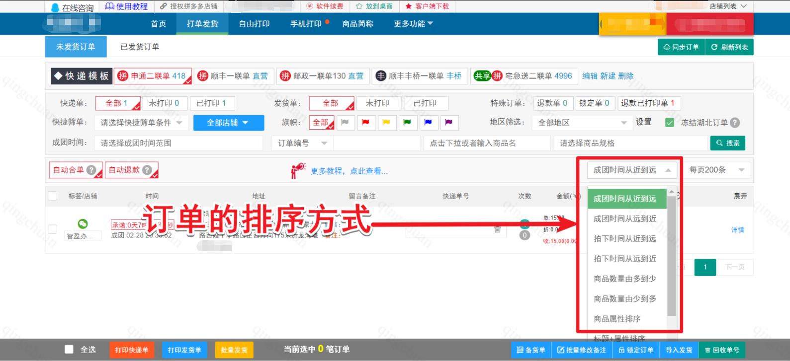Viewport: 790px width, 361px height.
Task: Select 申通二联单 418 template
Action: pos(153,76)
